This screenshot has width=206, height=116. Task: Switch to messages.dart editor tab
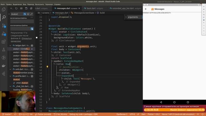[67, 8]
